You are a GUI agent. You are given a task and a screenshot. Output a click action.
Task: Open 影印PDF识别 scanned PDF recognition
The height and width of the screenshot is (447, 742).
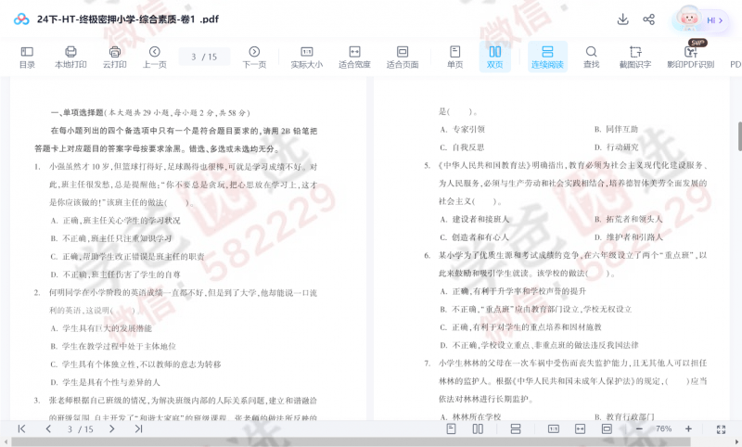tap(690, 57)
